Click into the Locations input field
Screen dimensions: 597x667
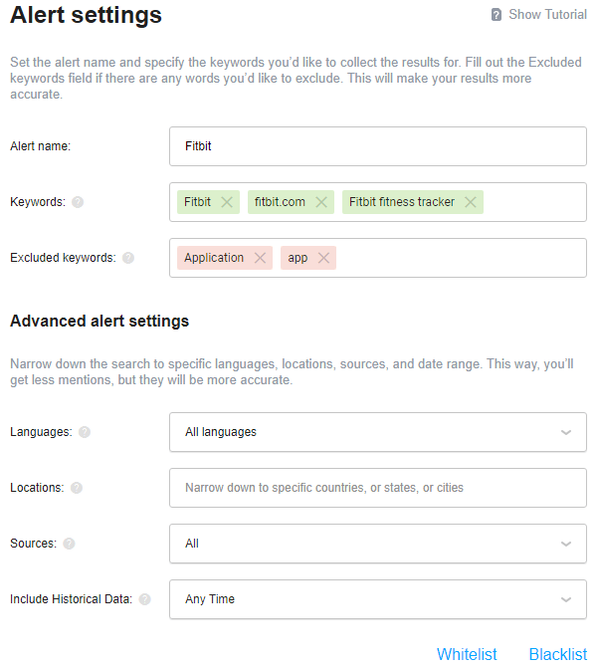(377, 488)
